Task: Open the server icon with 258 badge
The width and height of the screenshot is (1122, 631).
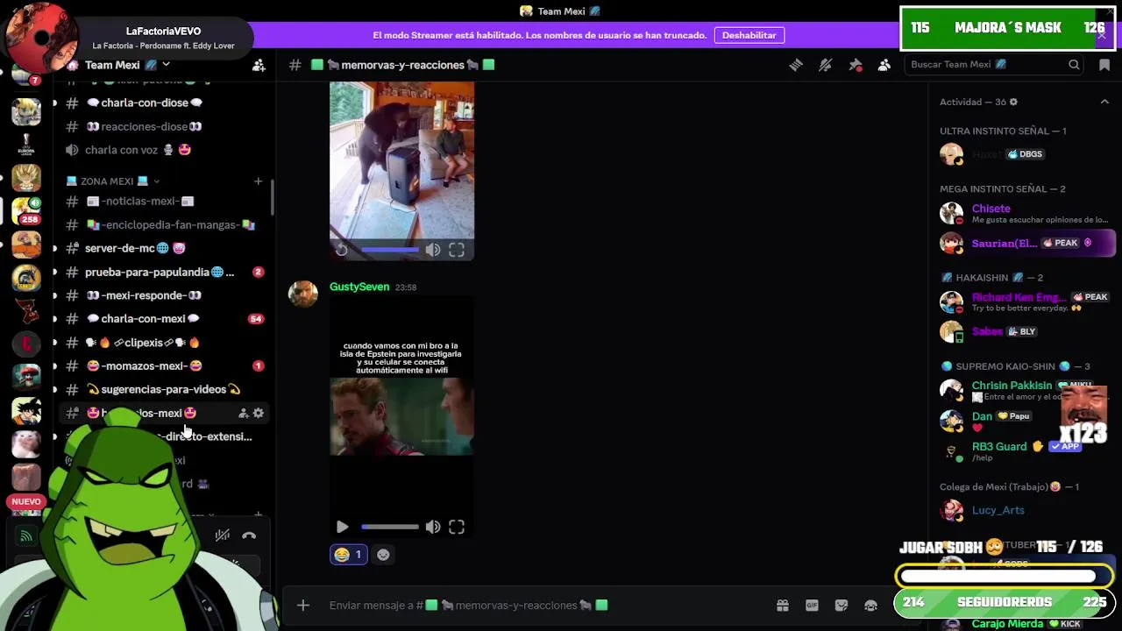Action: (x=26, y=211)
